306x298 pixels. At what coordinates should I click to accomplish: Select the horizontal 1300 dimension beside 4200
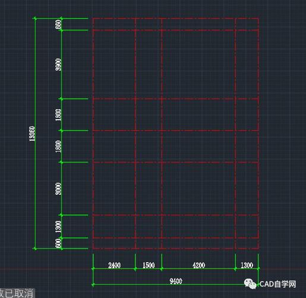point(247,265)
